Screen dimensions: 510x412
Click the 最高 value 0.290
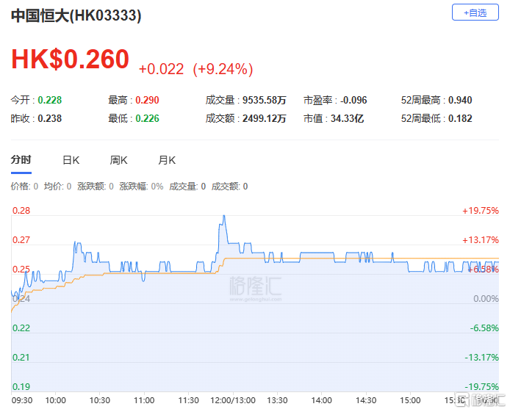147,100
